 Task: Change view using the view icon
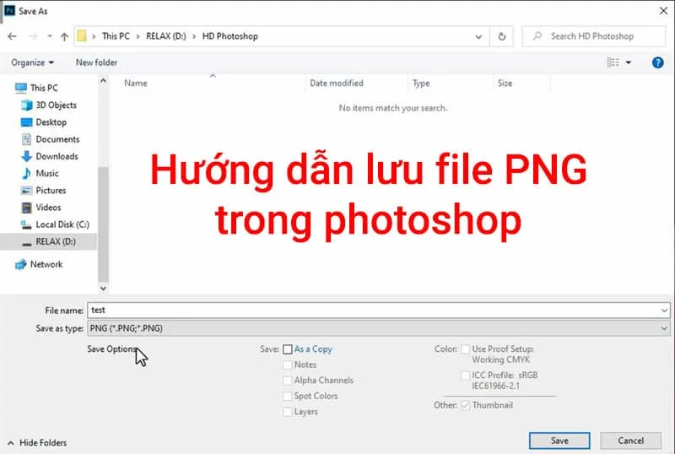click(x=613, y=63)
